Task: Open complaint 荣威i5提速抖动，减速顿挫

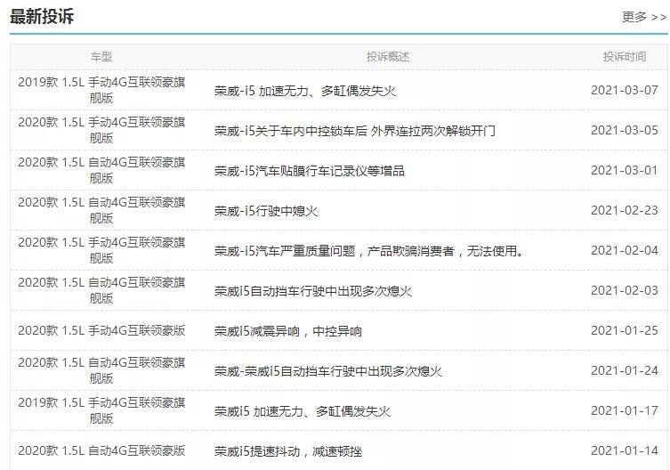Action: point(288,451)
